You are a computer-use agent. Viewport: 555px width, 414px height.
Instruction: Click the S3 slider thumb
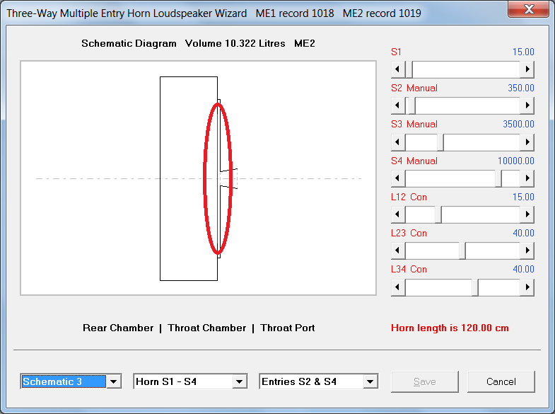point(440,142)
